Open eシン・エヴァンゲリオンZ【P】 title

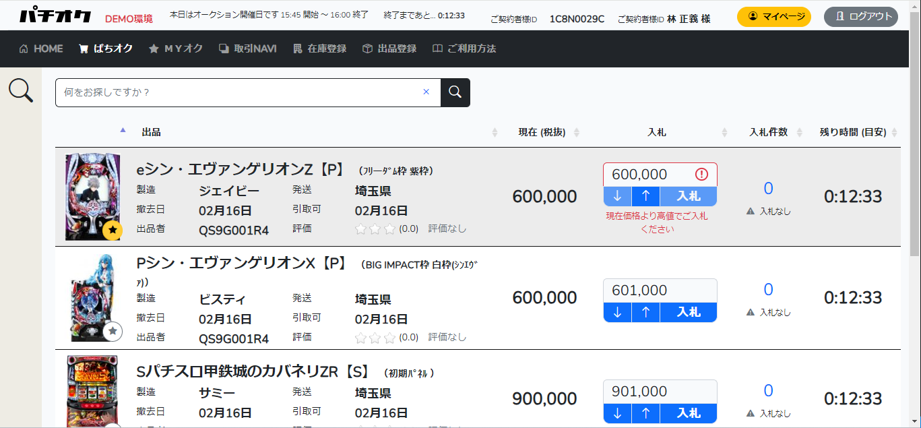(x=241, y=171)
